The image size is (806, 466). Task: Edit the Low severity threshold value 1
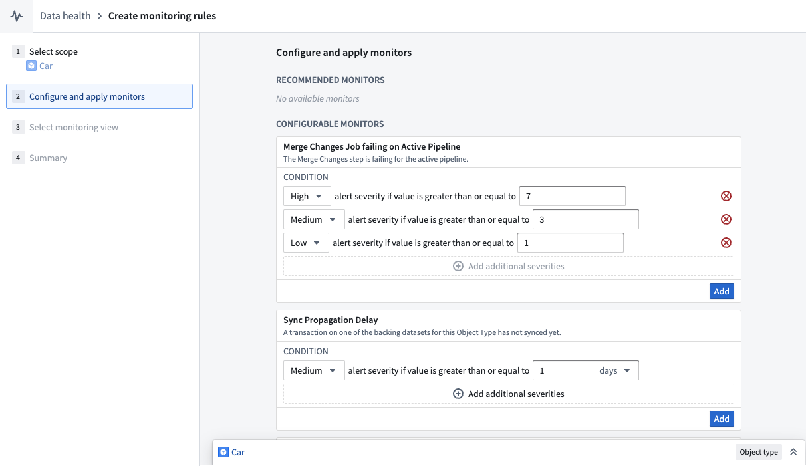(x=571, y=243)
